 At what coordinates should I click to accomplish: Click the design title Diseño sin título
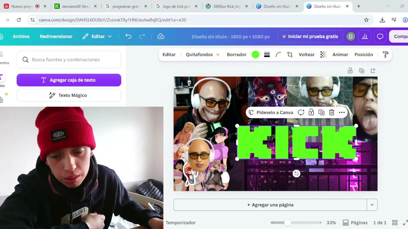[231, 37]
